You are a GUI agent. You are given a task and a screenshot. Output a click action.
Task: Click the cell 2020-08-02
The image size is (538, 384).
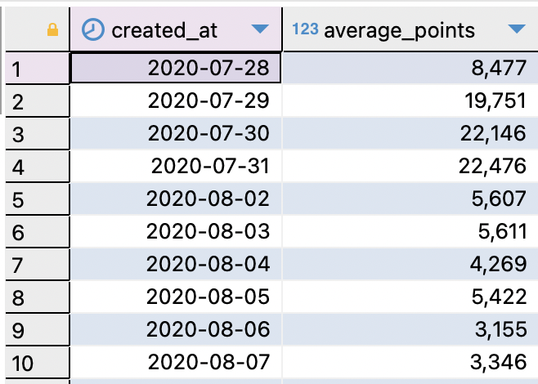click(176, 199)
